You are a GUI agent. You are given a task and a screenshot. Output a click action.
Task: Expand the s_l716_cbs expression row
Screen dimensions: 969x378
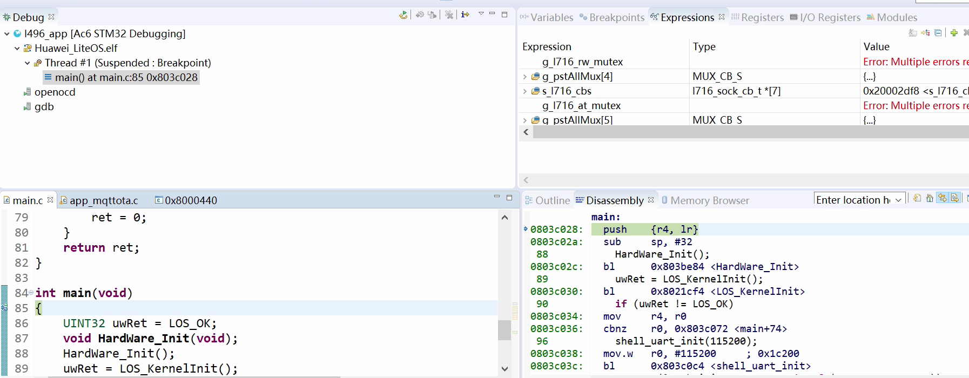(x=524, y=91)
